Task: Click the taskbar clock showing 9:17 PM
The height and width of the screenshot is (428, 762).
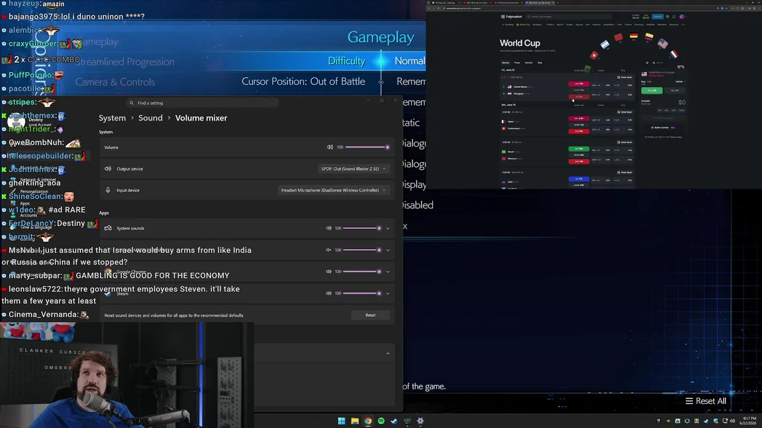Action: pyautogui.click(x=748, y=421)
